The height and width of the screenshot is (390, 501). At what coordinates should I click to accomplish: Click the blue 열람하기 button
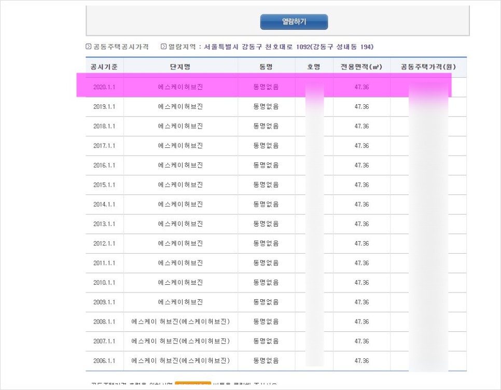[293, 22]
